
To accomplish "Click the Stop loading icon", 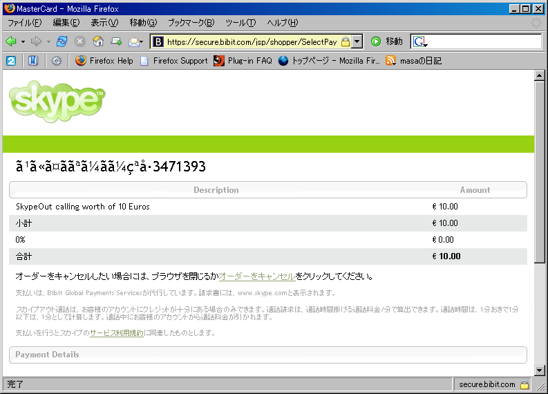I will [80, 41].
